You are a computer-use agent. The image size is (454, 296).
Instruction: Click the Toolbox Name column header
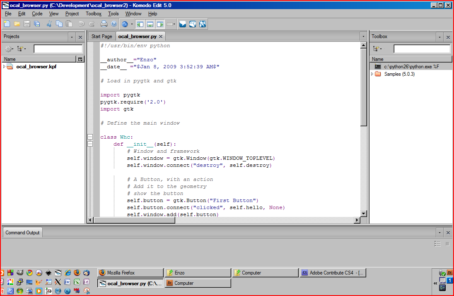point(411,59)
